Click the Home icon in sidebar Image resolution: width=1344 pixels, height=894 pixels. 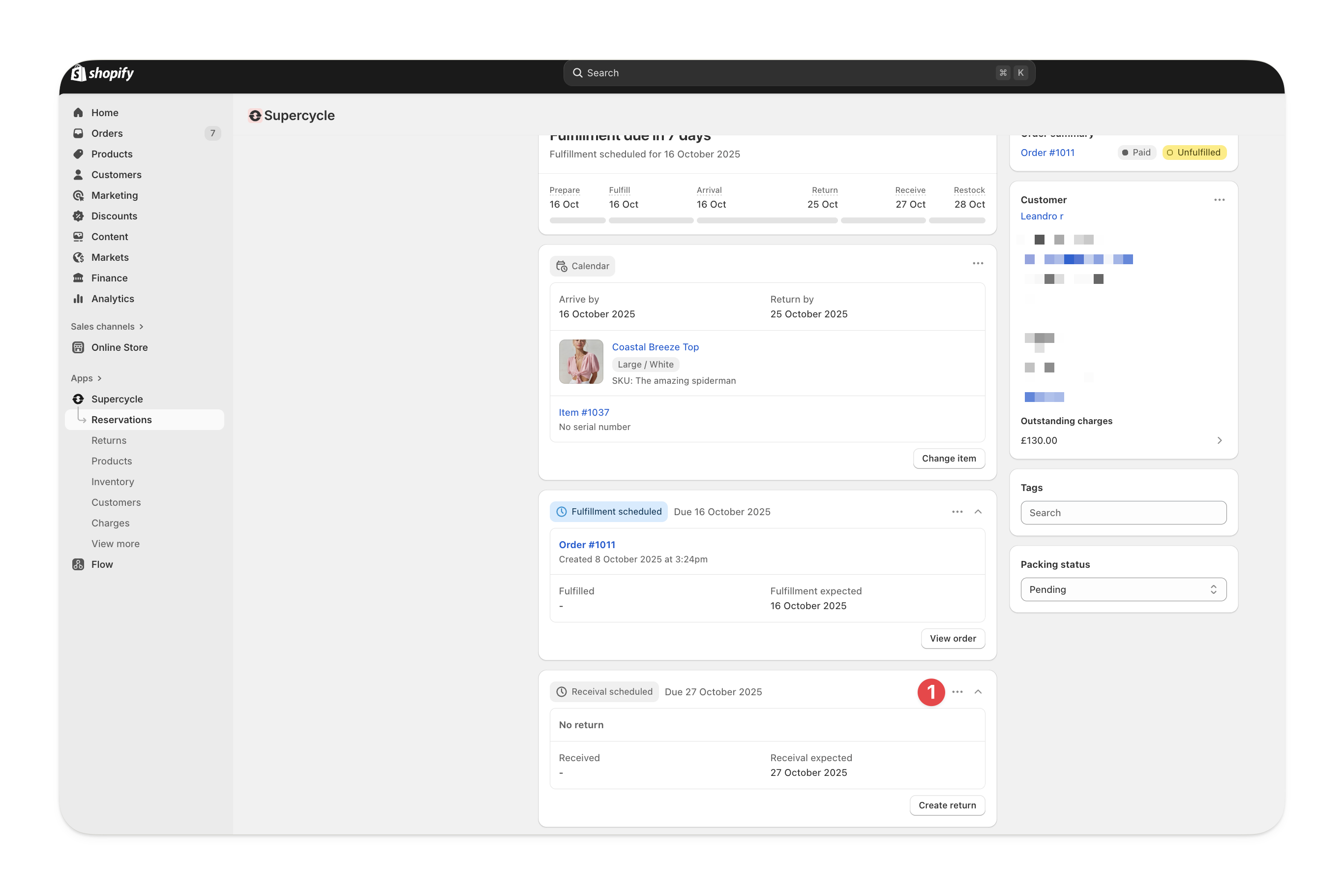pos(78,112)
